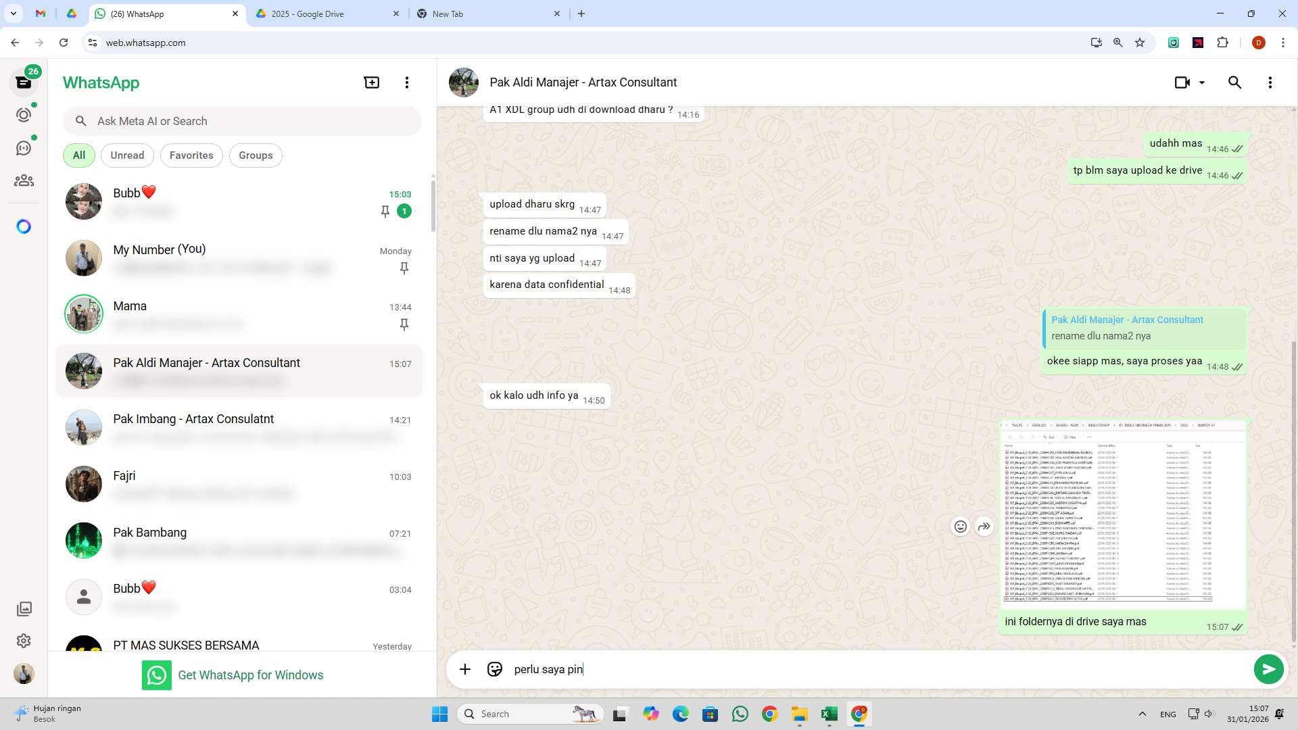Expand the video call options dropdown
The height and width of the screenshot is (730, 1298).
click(x=1201, y=82)
